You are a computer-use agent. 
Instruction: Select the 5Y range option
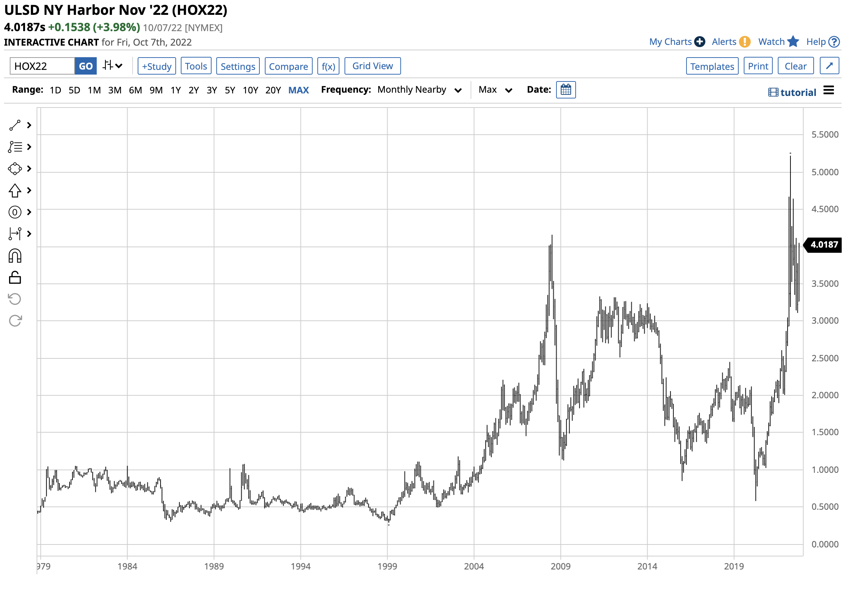point(230,90)
